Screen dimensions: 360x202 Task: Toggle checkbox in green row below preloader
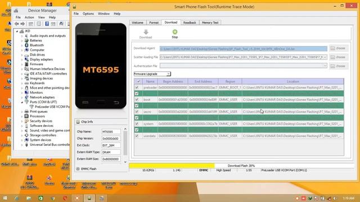point(137,94)
